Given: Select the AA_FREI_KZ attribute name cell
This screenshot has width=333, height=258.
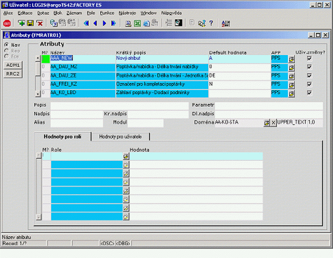Looking at the screenshot, I should [83, 85].
